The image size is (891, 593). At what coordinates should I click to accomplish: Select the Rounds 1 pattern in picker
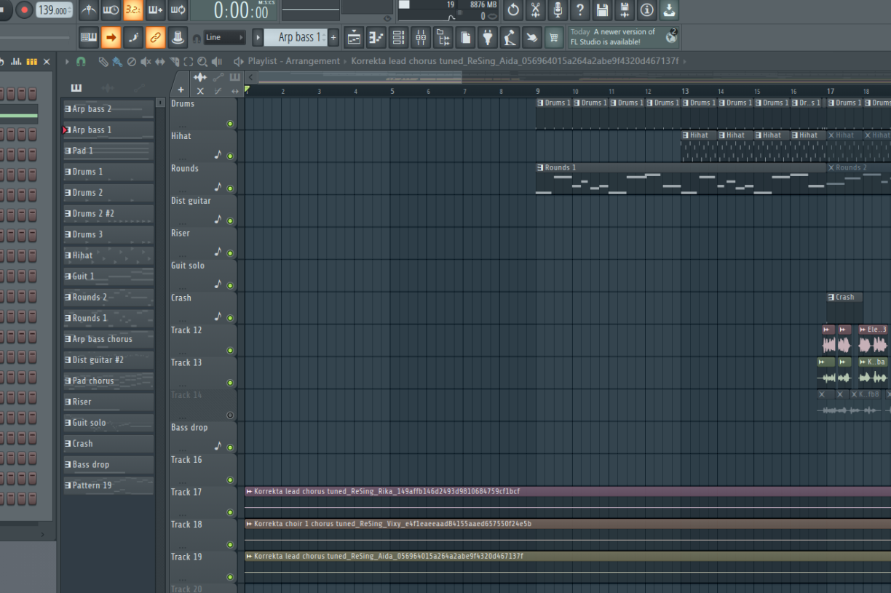108,318
